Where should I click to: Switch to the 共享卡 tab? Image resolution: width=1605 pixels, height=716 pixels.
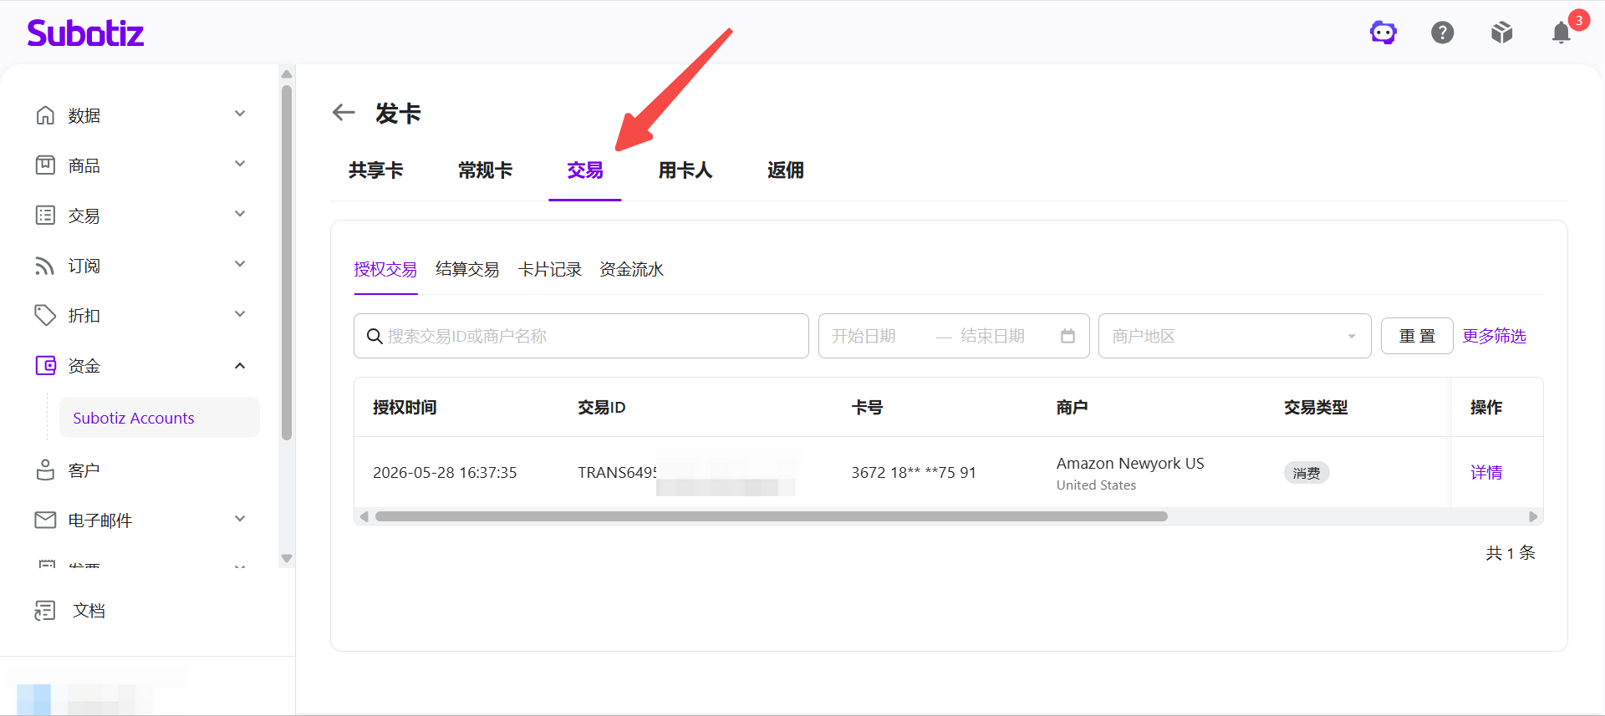(x=375, y=170)
